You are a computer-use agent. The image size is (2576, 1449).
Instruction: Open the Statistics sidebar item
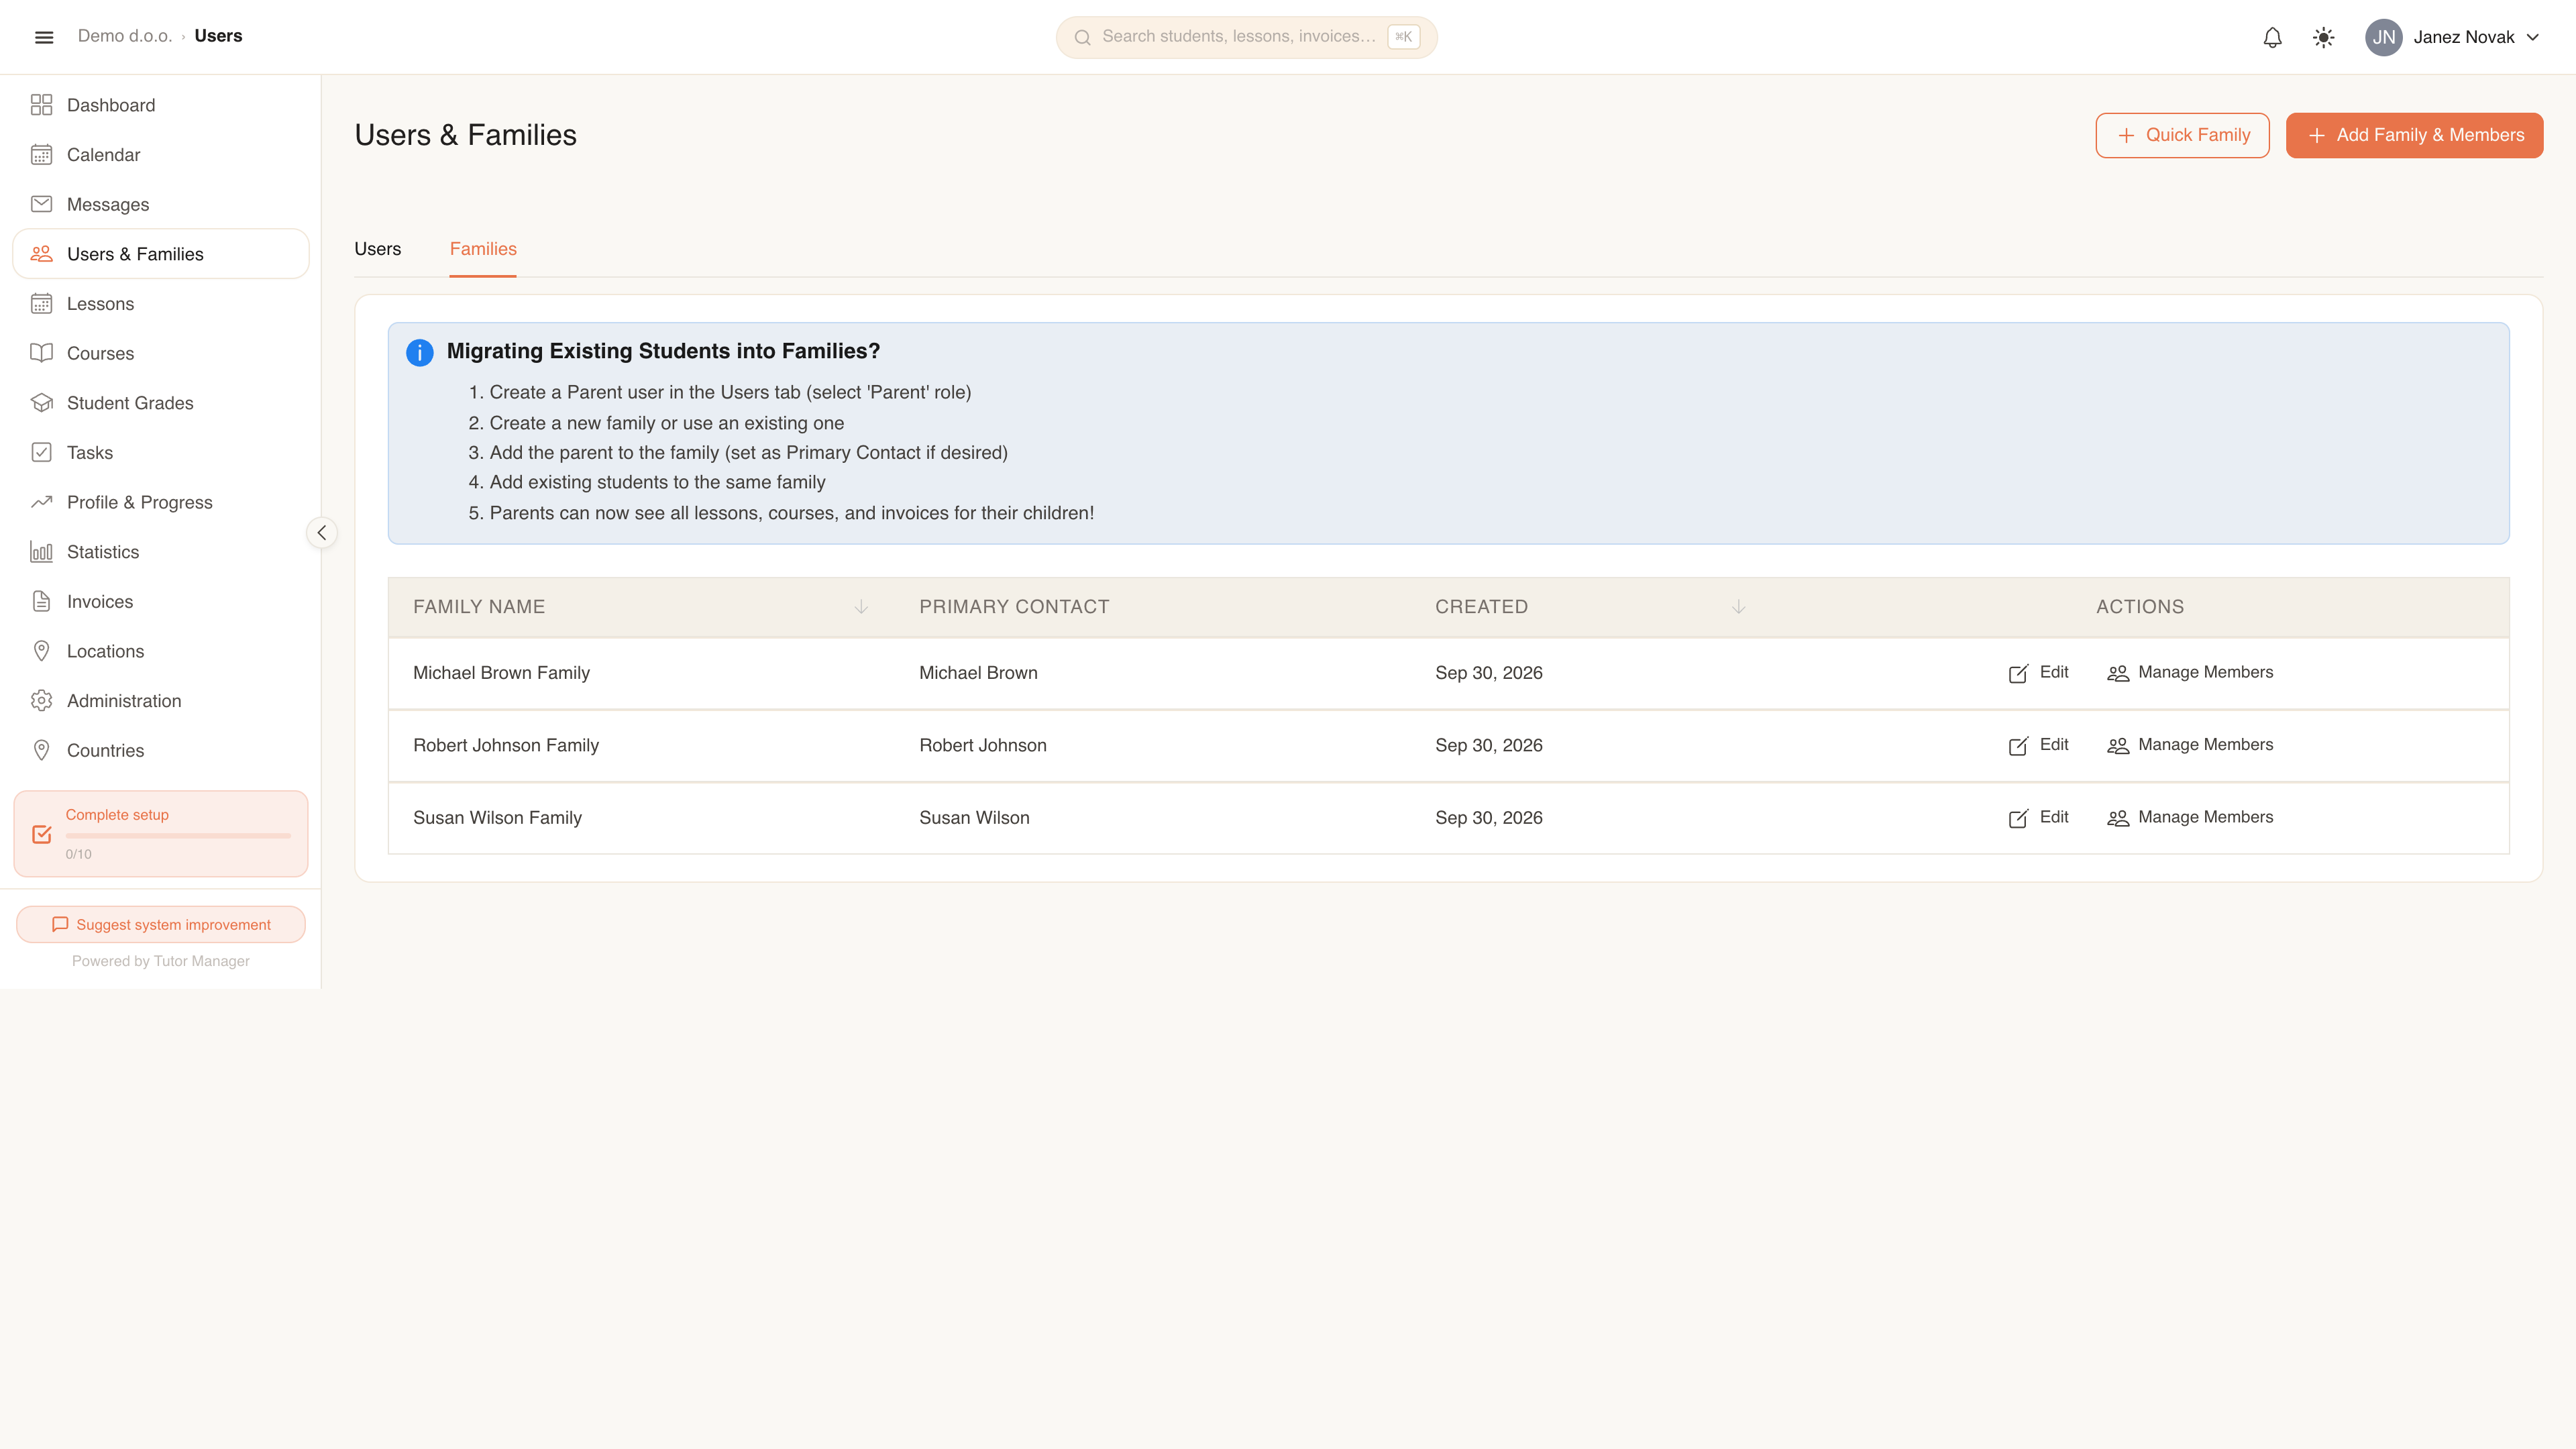tap(161, 552)
